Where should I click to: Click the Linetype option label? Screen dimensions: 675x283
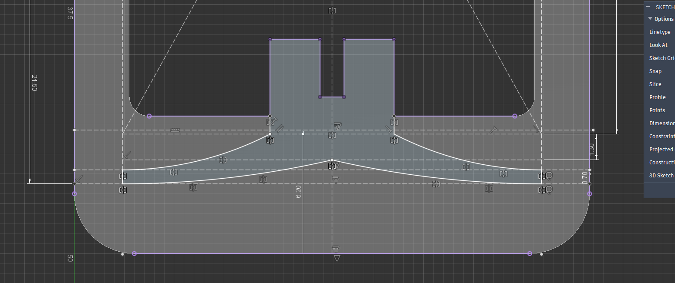(660, 32)
